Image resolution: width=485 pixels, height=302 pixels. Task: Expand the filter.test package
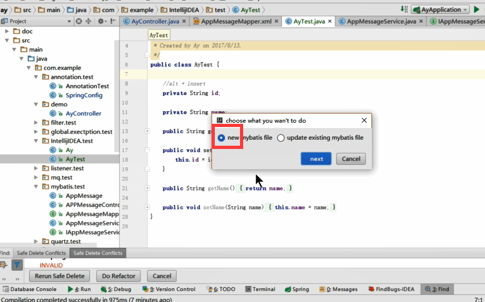36,122
